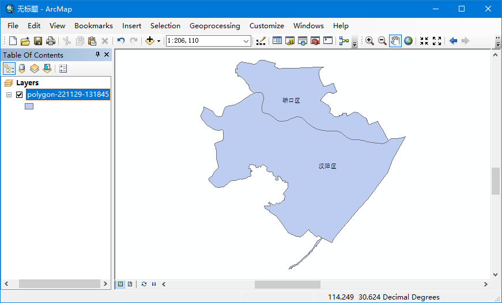List layers by source
502x303 pixels.
point(22,69)
